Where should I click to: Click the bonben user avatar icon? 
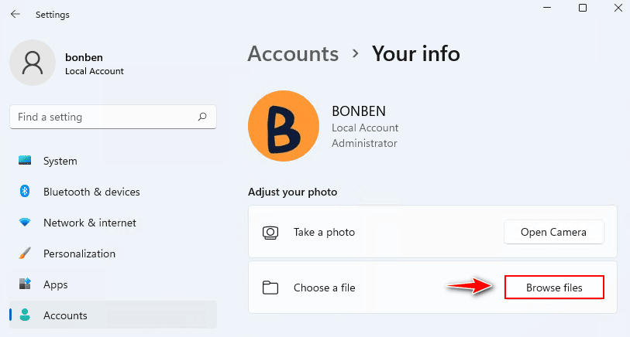33,63
